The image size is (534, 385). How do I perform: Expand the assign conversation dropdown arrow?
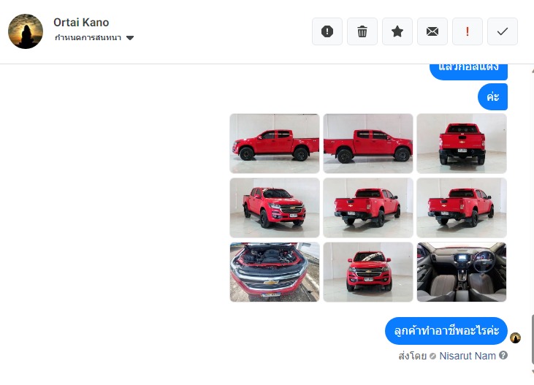click(130, 38)
